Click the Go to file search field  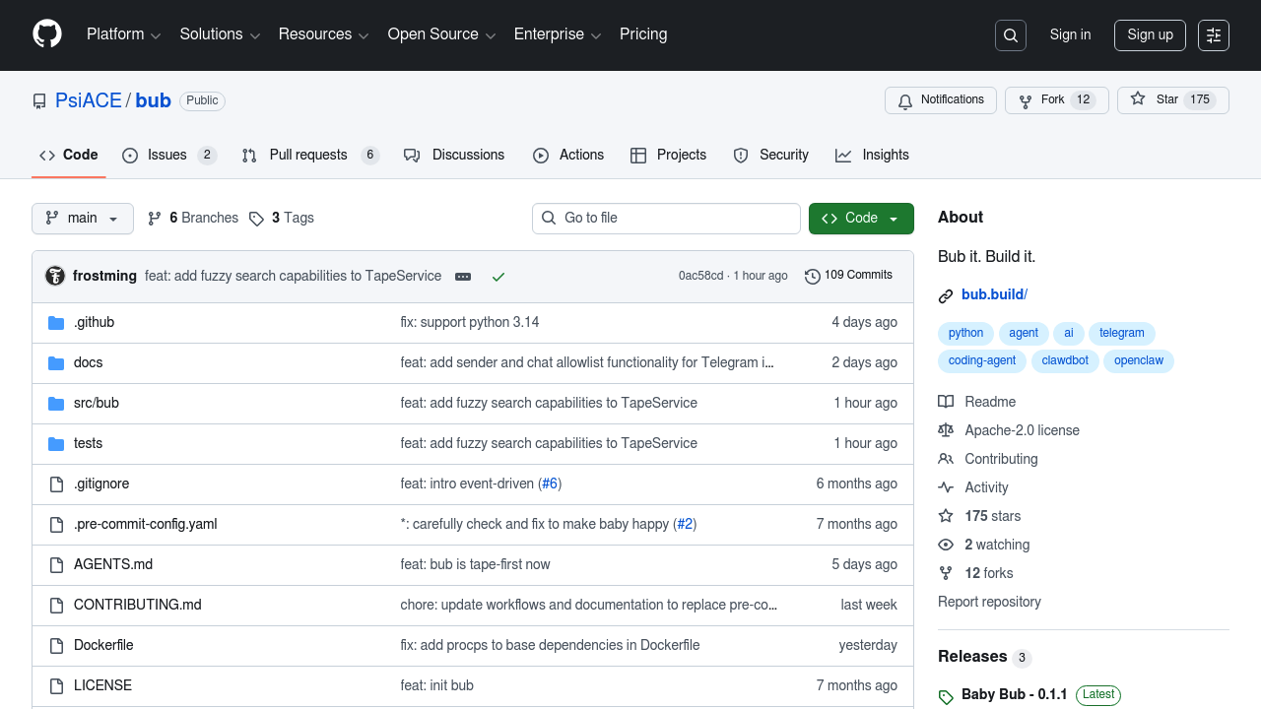coord(666,219)
